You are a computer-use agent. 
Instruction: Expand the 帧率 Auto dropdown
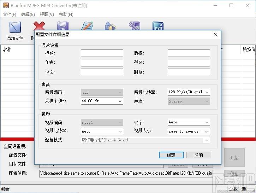[x=189, y=122]
